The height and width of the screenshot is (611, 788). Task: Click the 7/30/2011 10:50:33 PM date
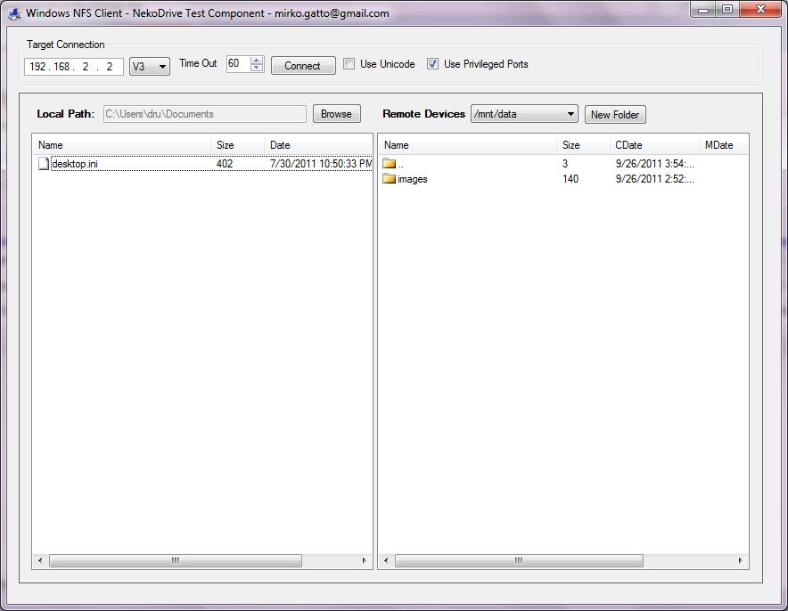pyautogui.click(x=321, y=163)
